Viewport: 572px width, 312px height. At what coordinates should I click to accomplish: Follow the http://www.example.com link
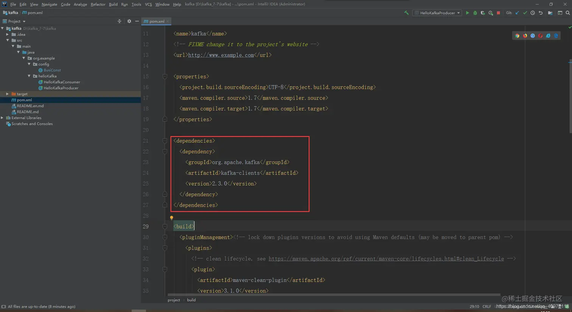tap(221, 55)
